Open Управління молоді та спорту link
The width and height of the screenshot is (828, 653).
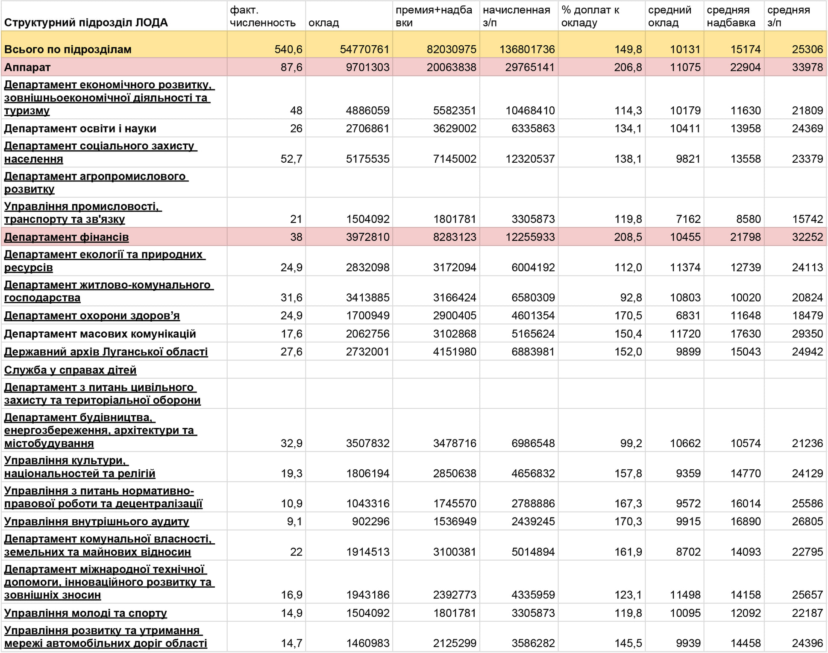tap(85, 613)
